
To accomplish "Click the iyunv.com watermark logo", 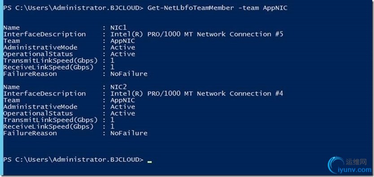I will (x=350, y=165).
